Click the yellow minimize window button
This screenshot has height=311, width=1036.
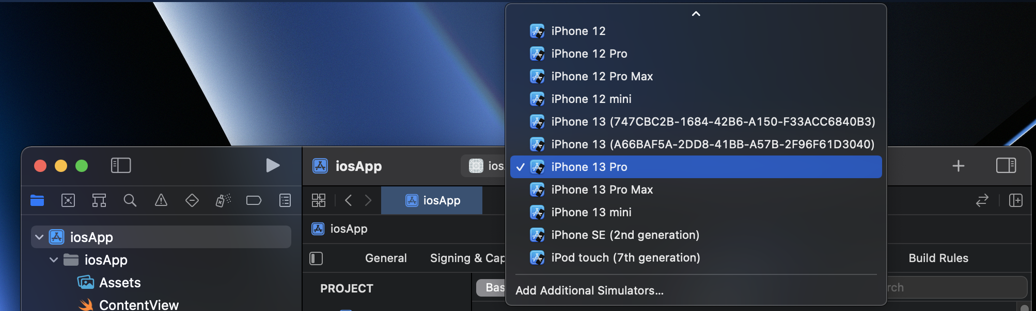tap(61, 166)
